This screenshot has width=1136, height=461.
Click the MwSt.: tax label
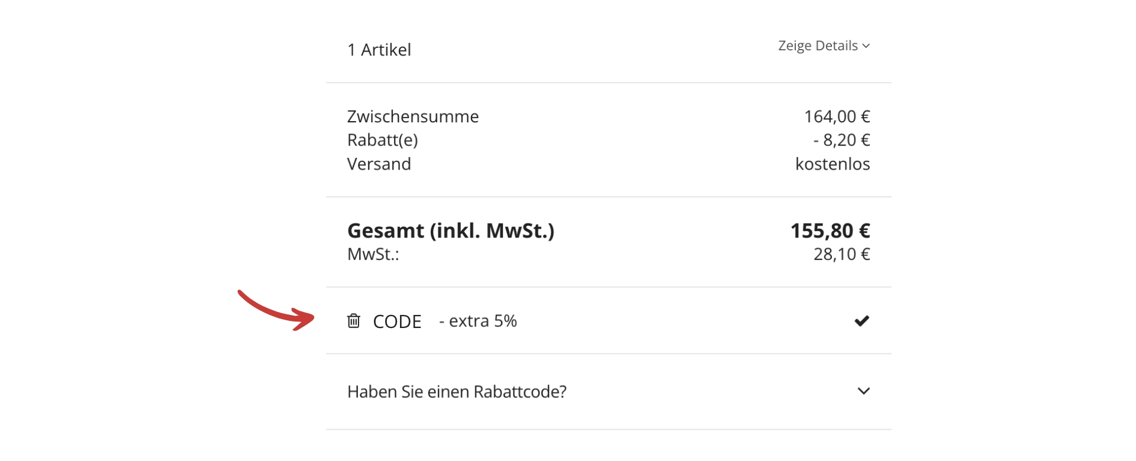(373, 254)
